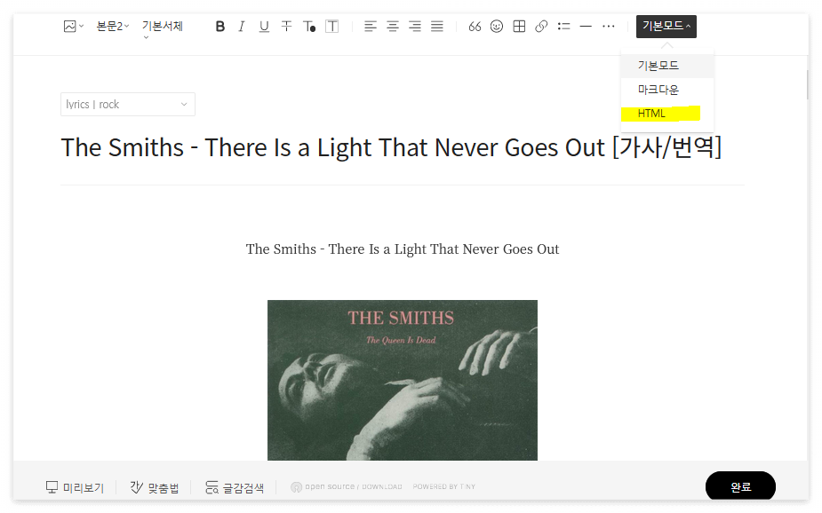822x513 pixels.
Task: Select 마크다운 from the mode menu
Action: (x=666, y=90)
